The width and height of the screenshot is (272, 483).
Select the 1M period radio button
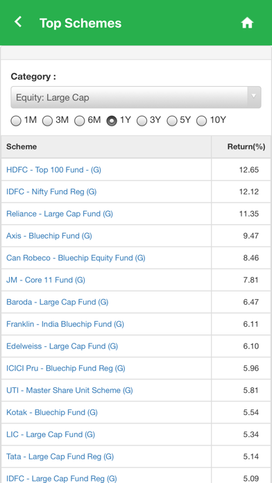(16, 121)
